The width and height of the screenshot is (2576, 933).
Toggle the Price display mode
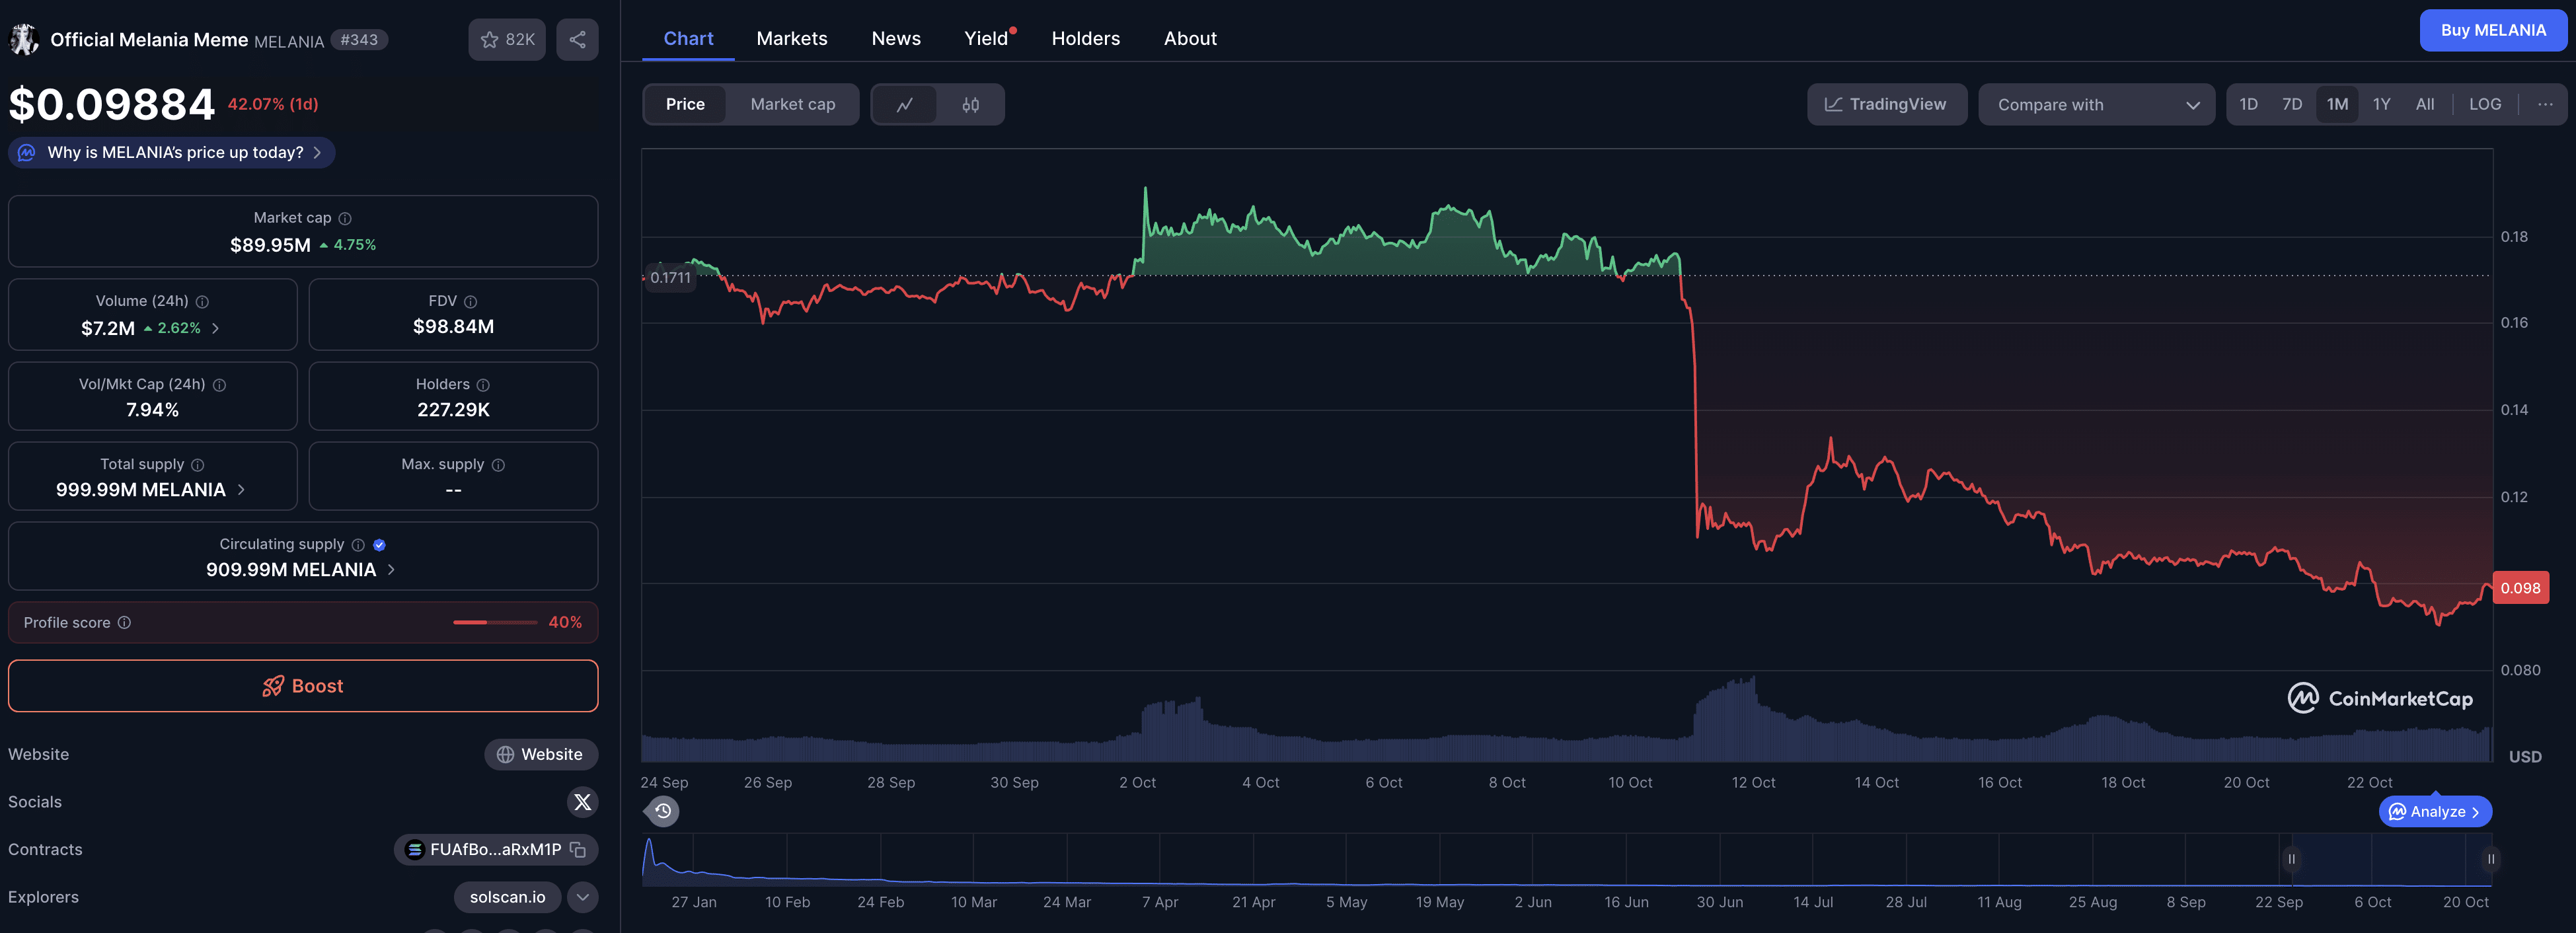point(685,104)
